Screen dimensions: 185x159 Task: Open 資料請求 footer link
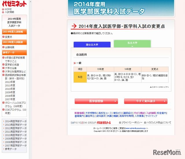(101, 116)
